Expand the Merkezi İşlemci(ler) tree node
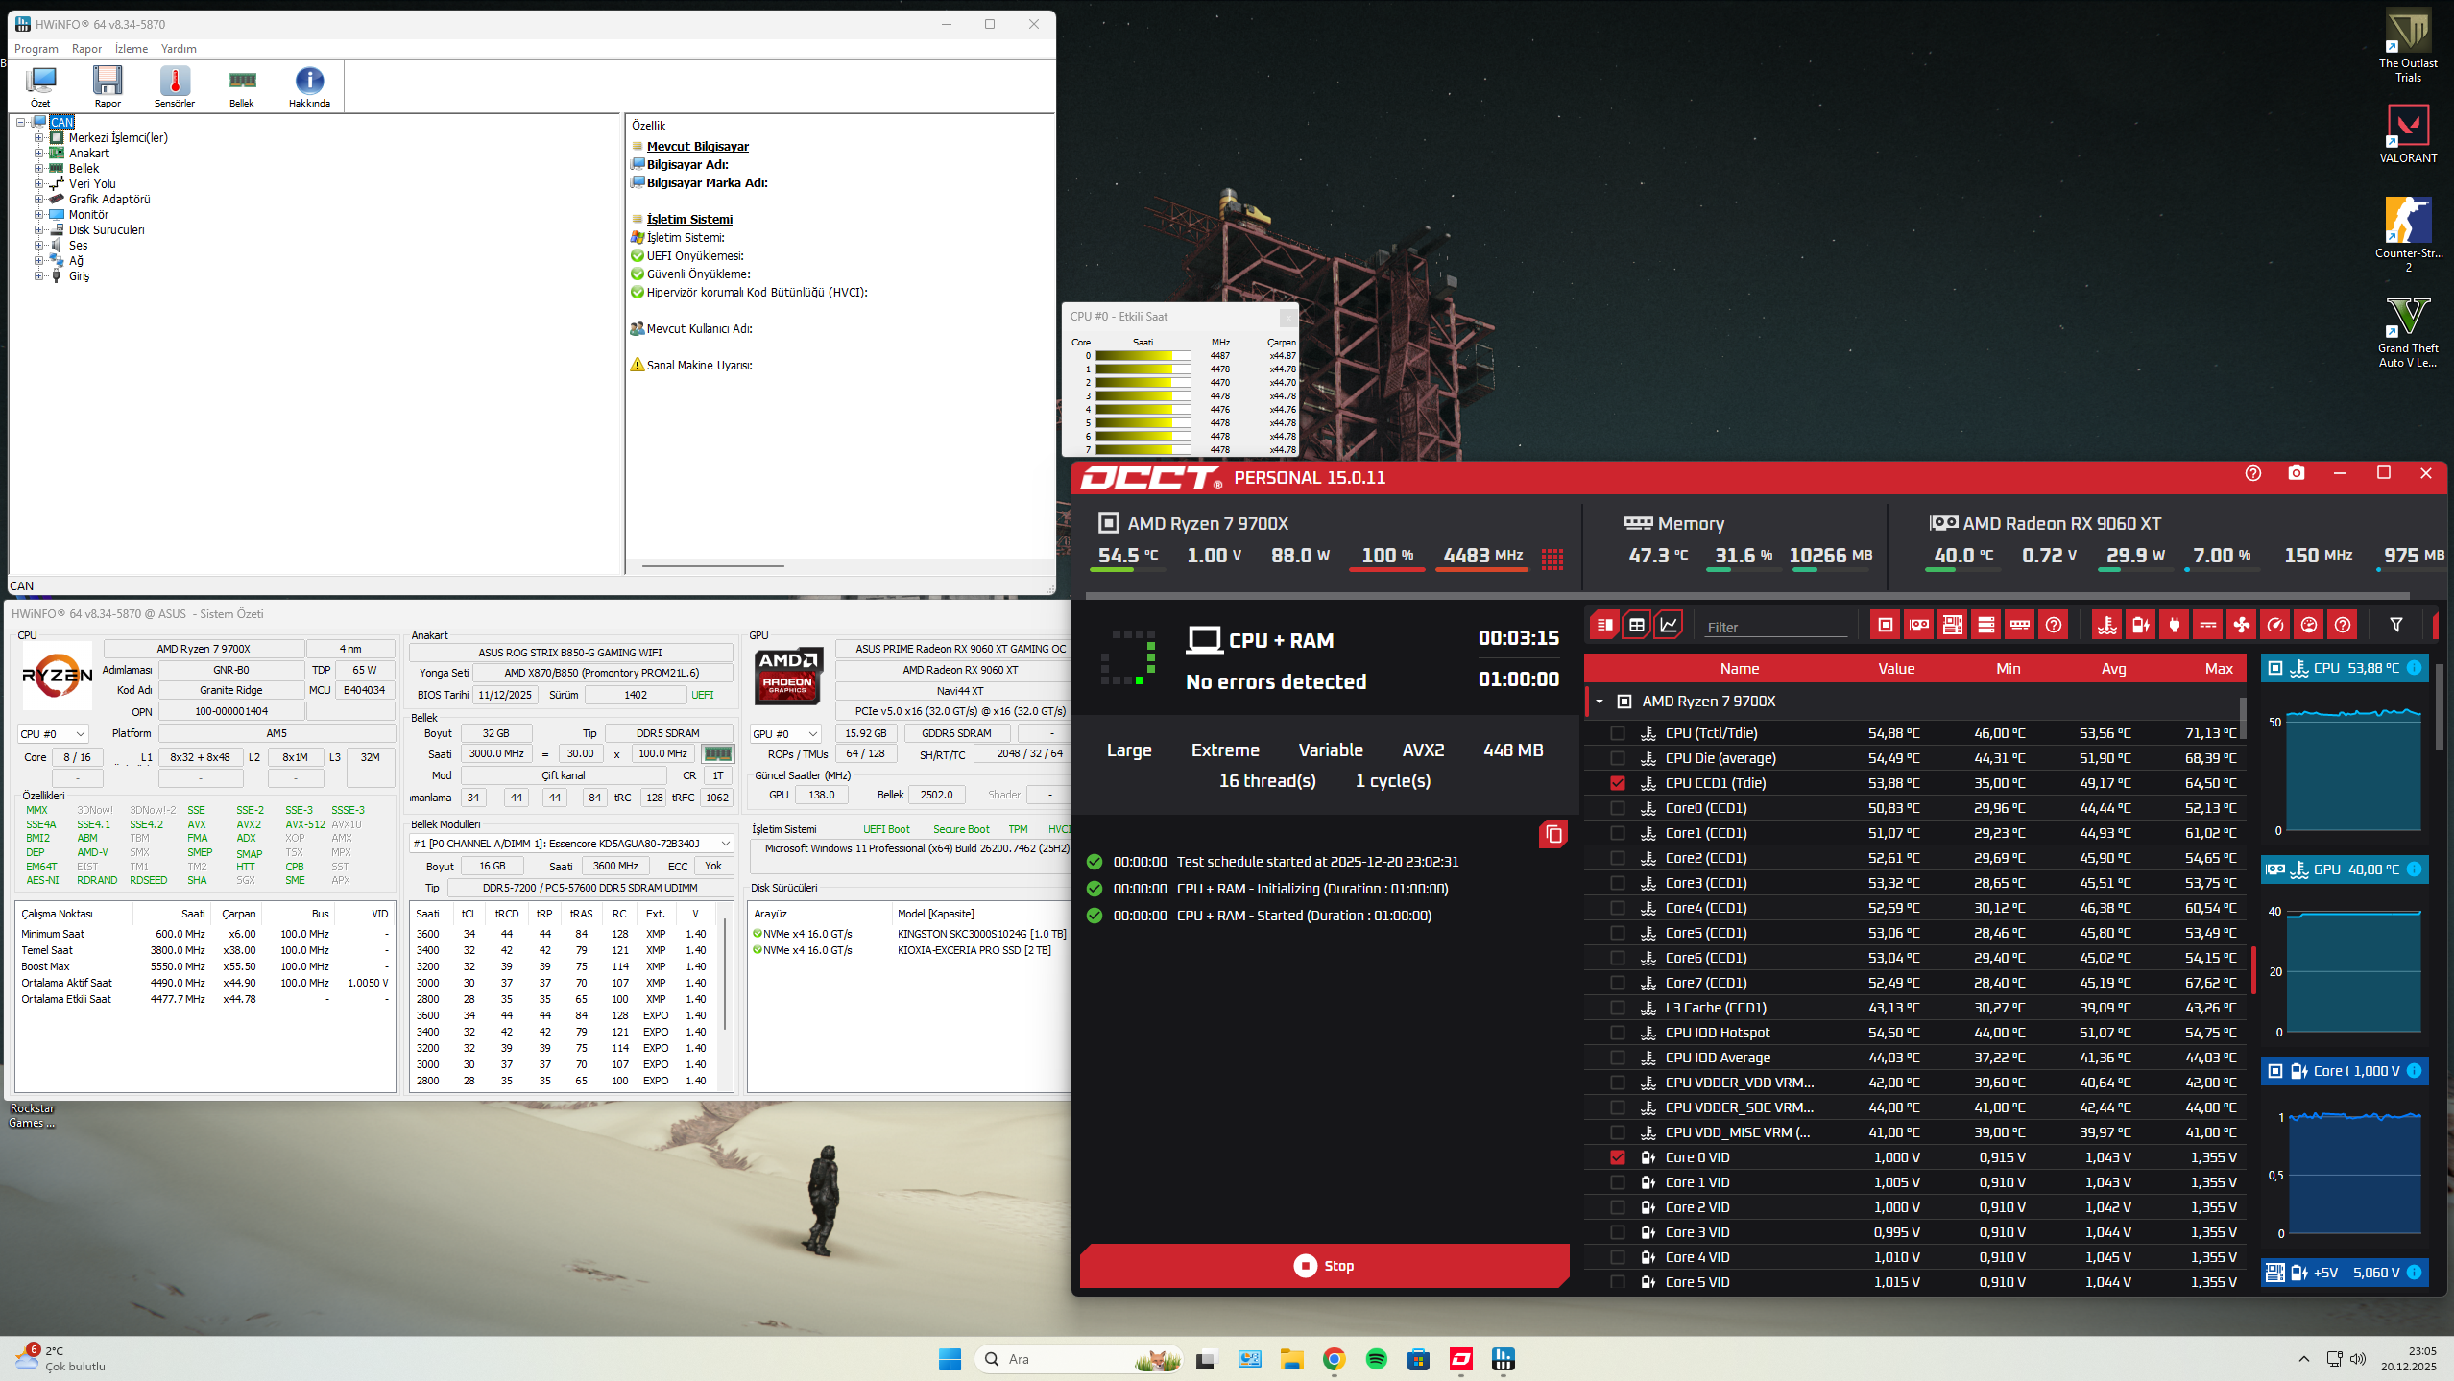The image size is (2454, 1381). coord(38,138)
